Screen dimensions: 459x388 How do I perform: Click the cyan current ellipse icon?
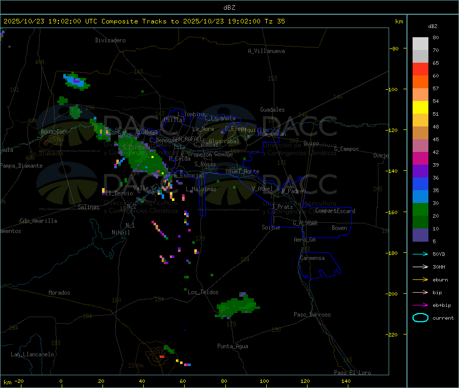(x=420, y=318)
